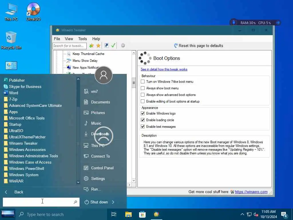Open the Tools menu
Screen dimensions: 293x220
tap(82, 39)
